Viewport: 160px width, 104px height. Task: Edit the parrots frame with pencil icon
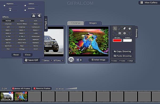click(x=24, y=93)
